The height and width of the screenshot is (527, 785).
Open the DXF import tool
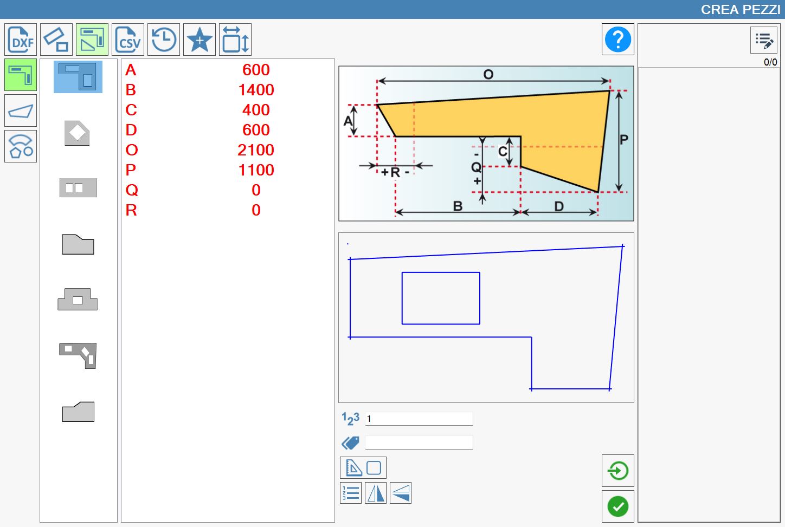pyautogui.click(x=21, y=40)
